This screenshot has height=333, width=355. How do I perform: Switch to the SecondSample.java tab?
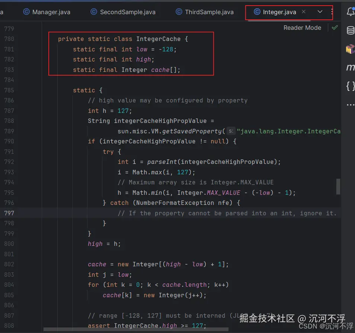[x=123, y=12]
